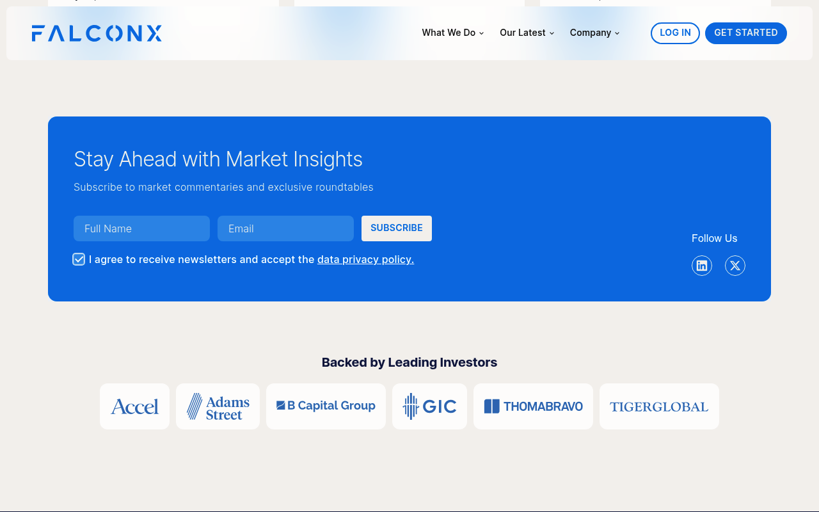Click the LOG IN button
Image resolution: width=819 pixels, height=512 pixels.
click(675, 33)
